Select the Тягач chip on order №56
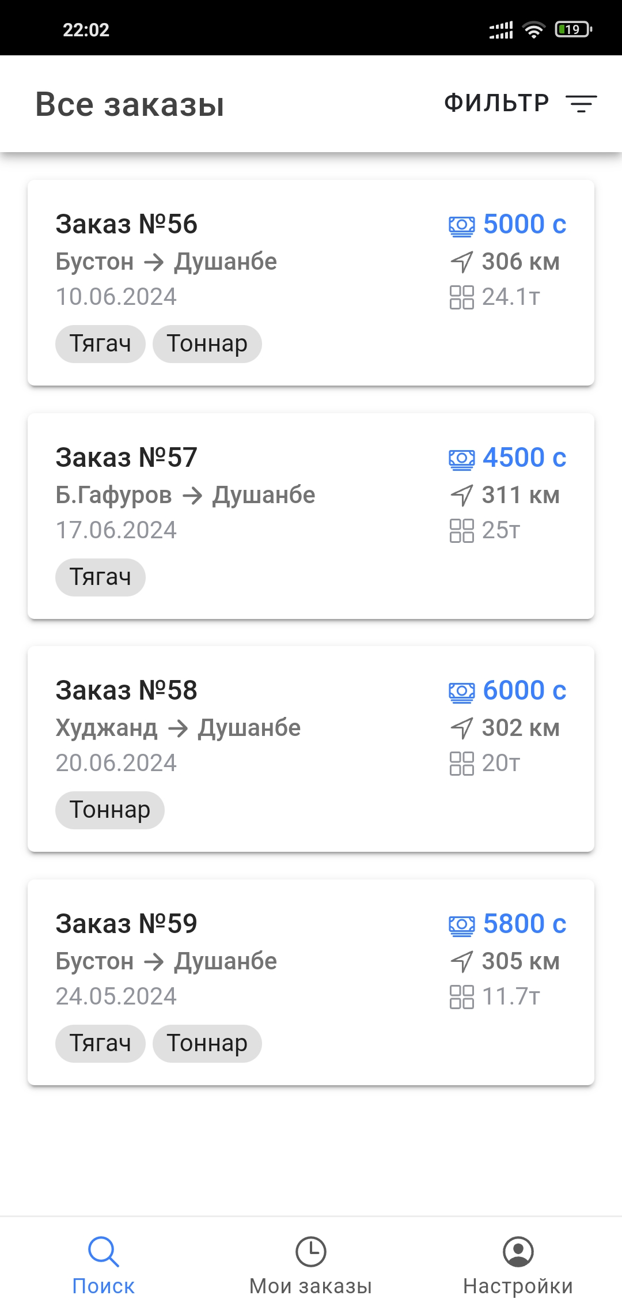 [100, 344]
